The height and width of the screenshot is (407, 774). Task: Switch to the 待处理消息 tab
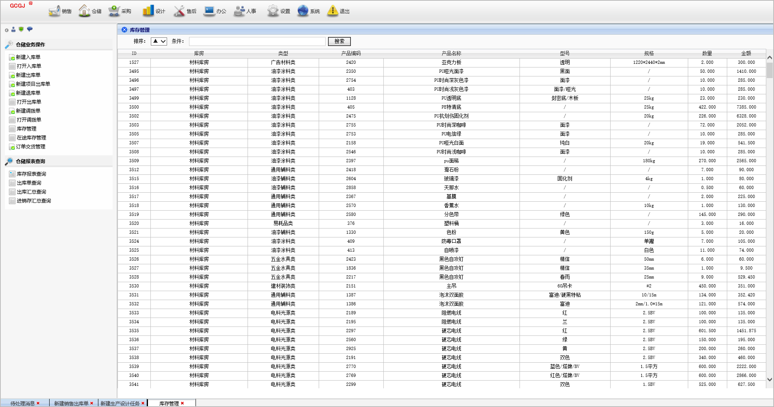click(x=22, y=403)
